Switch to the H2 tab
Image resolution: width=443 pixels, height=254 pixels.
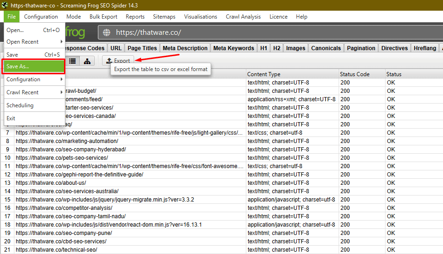[277, 48]
